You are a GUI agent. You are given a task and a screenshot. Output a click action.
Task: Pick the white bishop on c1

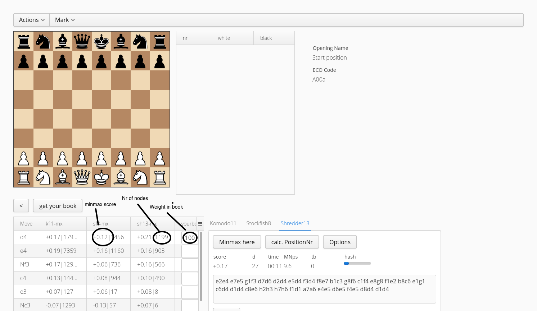point(63,177)
